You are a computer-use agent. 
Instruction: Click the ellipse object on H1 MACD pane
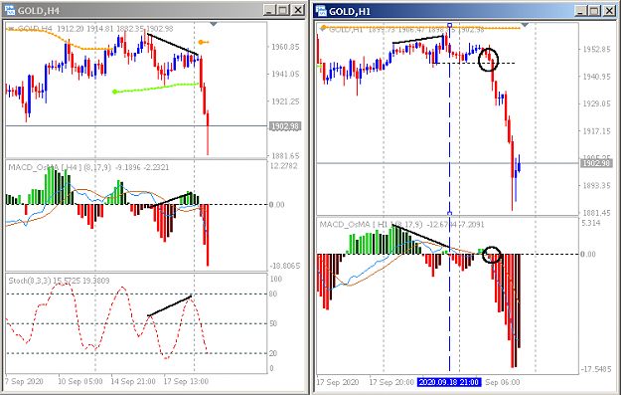[492, 255]
